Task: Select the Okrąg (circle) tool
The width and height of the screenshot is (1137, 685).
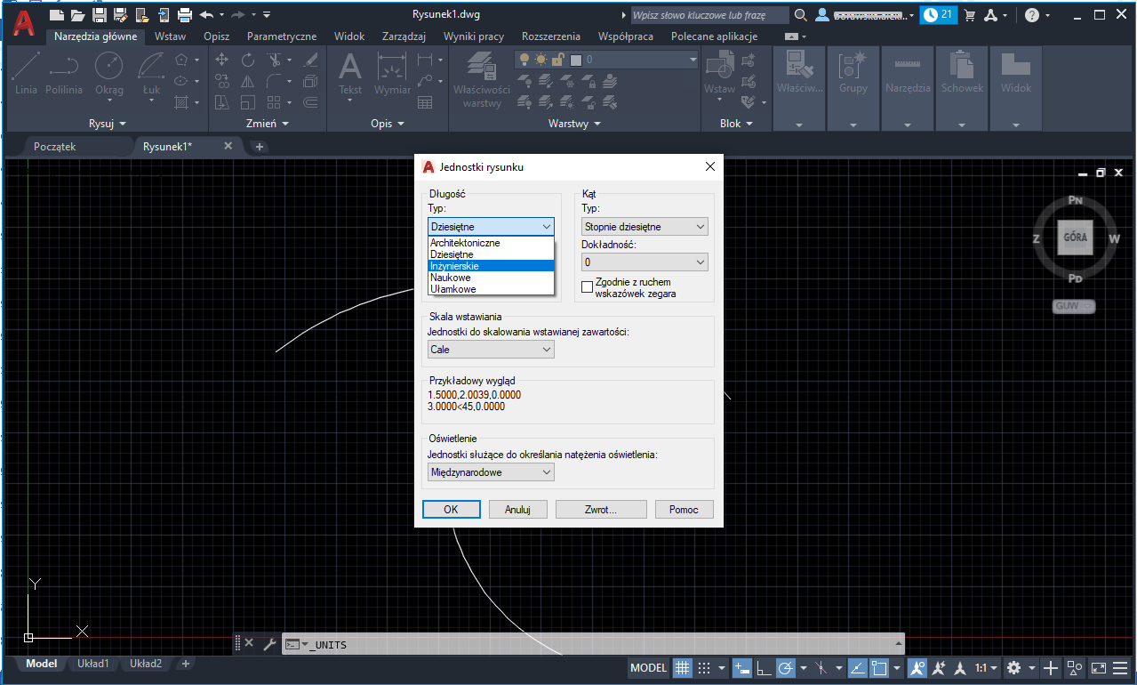Action: pos(109,74)
